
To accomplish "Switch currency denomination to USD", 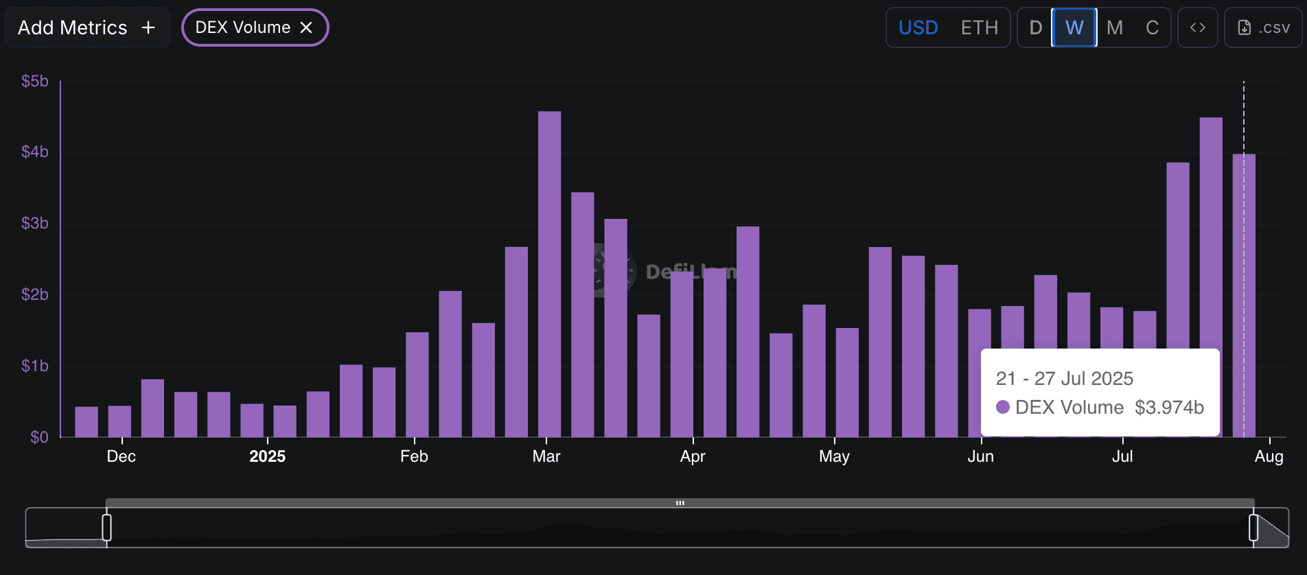I will [x=918, y=27].
